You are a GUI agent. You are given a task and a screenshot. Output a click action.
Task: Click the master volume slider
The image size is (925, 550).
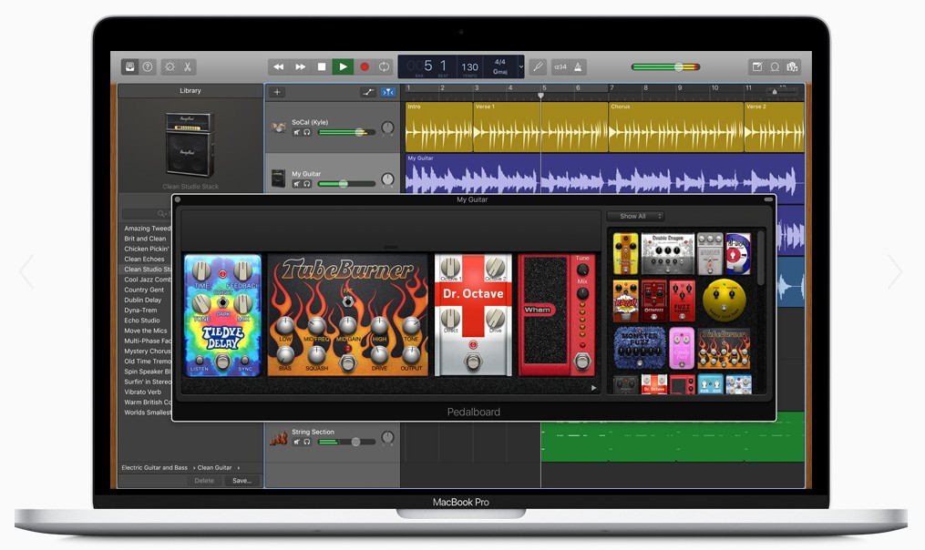[665, 66]
